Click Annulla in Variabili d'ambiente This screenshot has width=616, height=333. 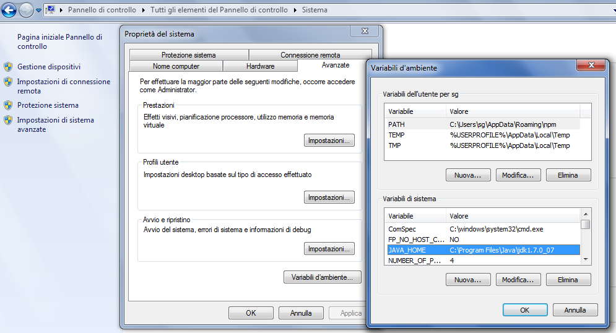(575, 310)
